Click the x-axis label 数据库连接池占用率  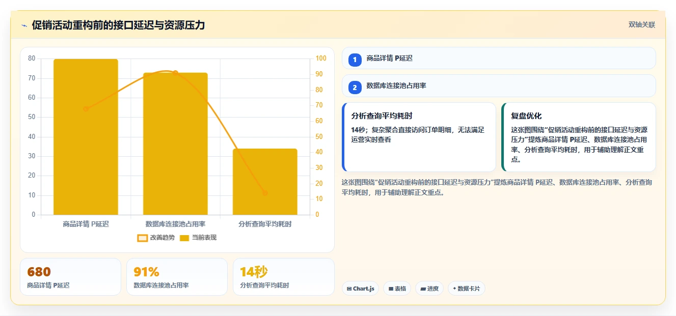click(x=175, y=224)
